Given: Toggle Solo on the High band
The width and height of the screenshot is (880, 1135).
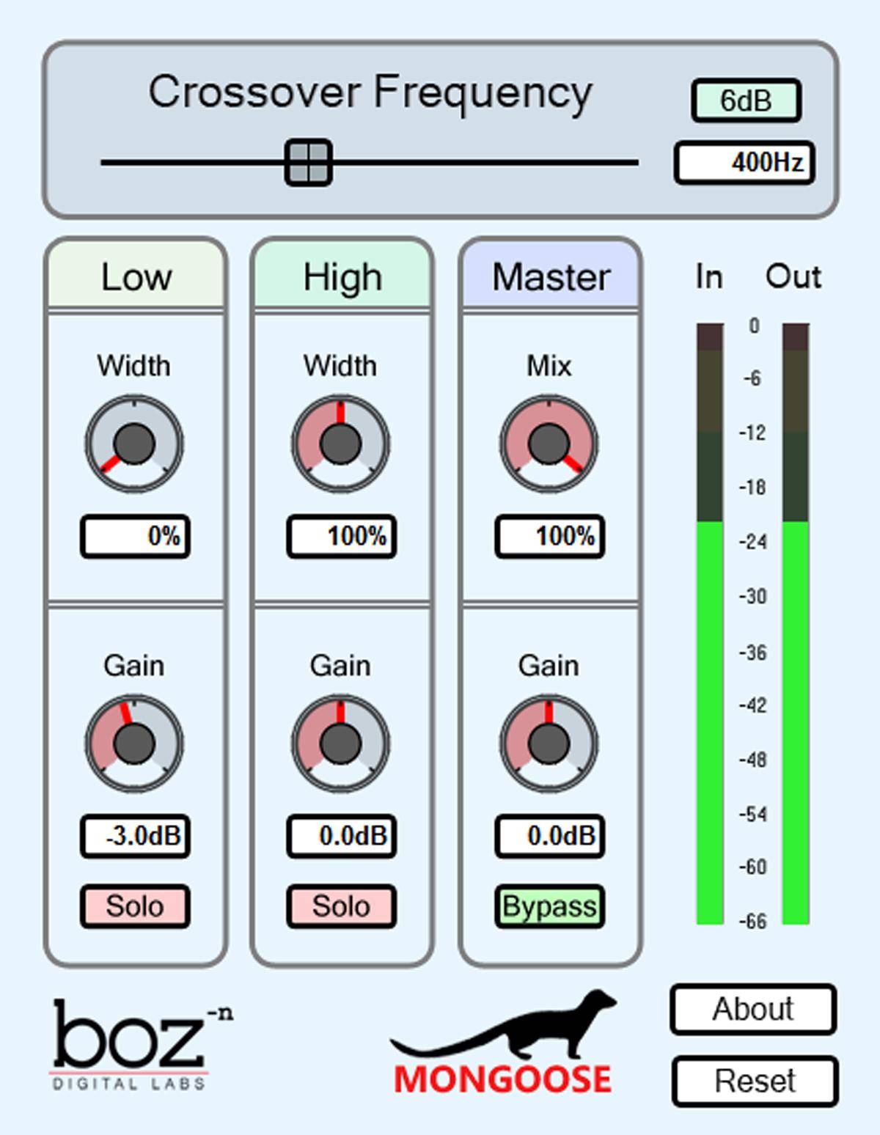Looking at the screenshot, I should pos(341,906).
